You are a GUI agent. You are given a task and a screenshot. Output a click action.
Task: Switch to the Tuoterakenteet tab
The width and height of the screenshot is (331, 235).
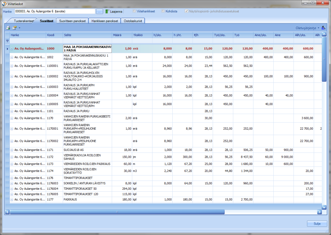(x=24, y=21)
